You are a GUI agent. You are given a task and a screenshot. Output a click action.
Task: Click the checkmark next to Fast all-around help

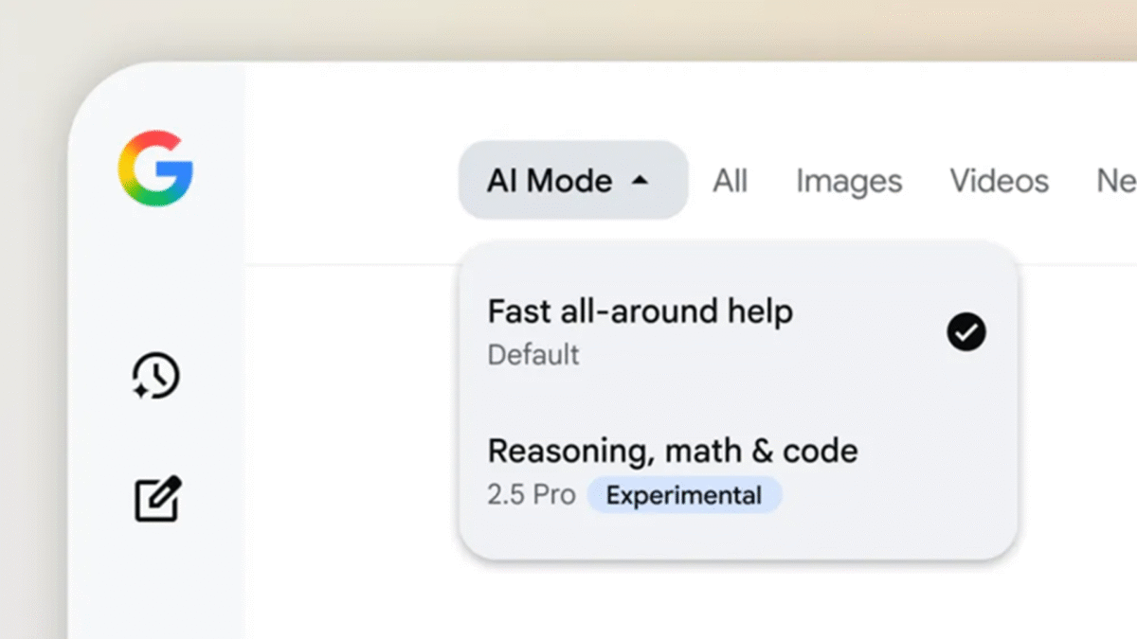coord(965,331)
